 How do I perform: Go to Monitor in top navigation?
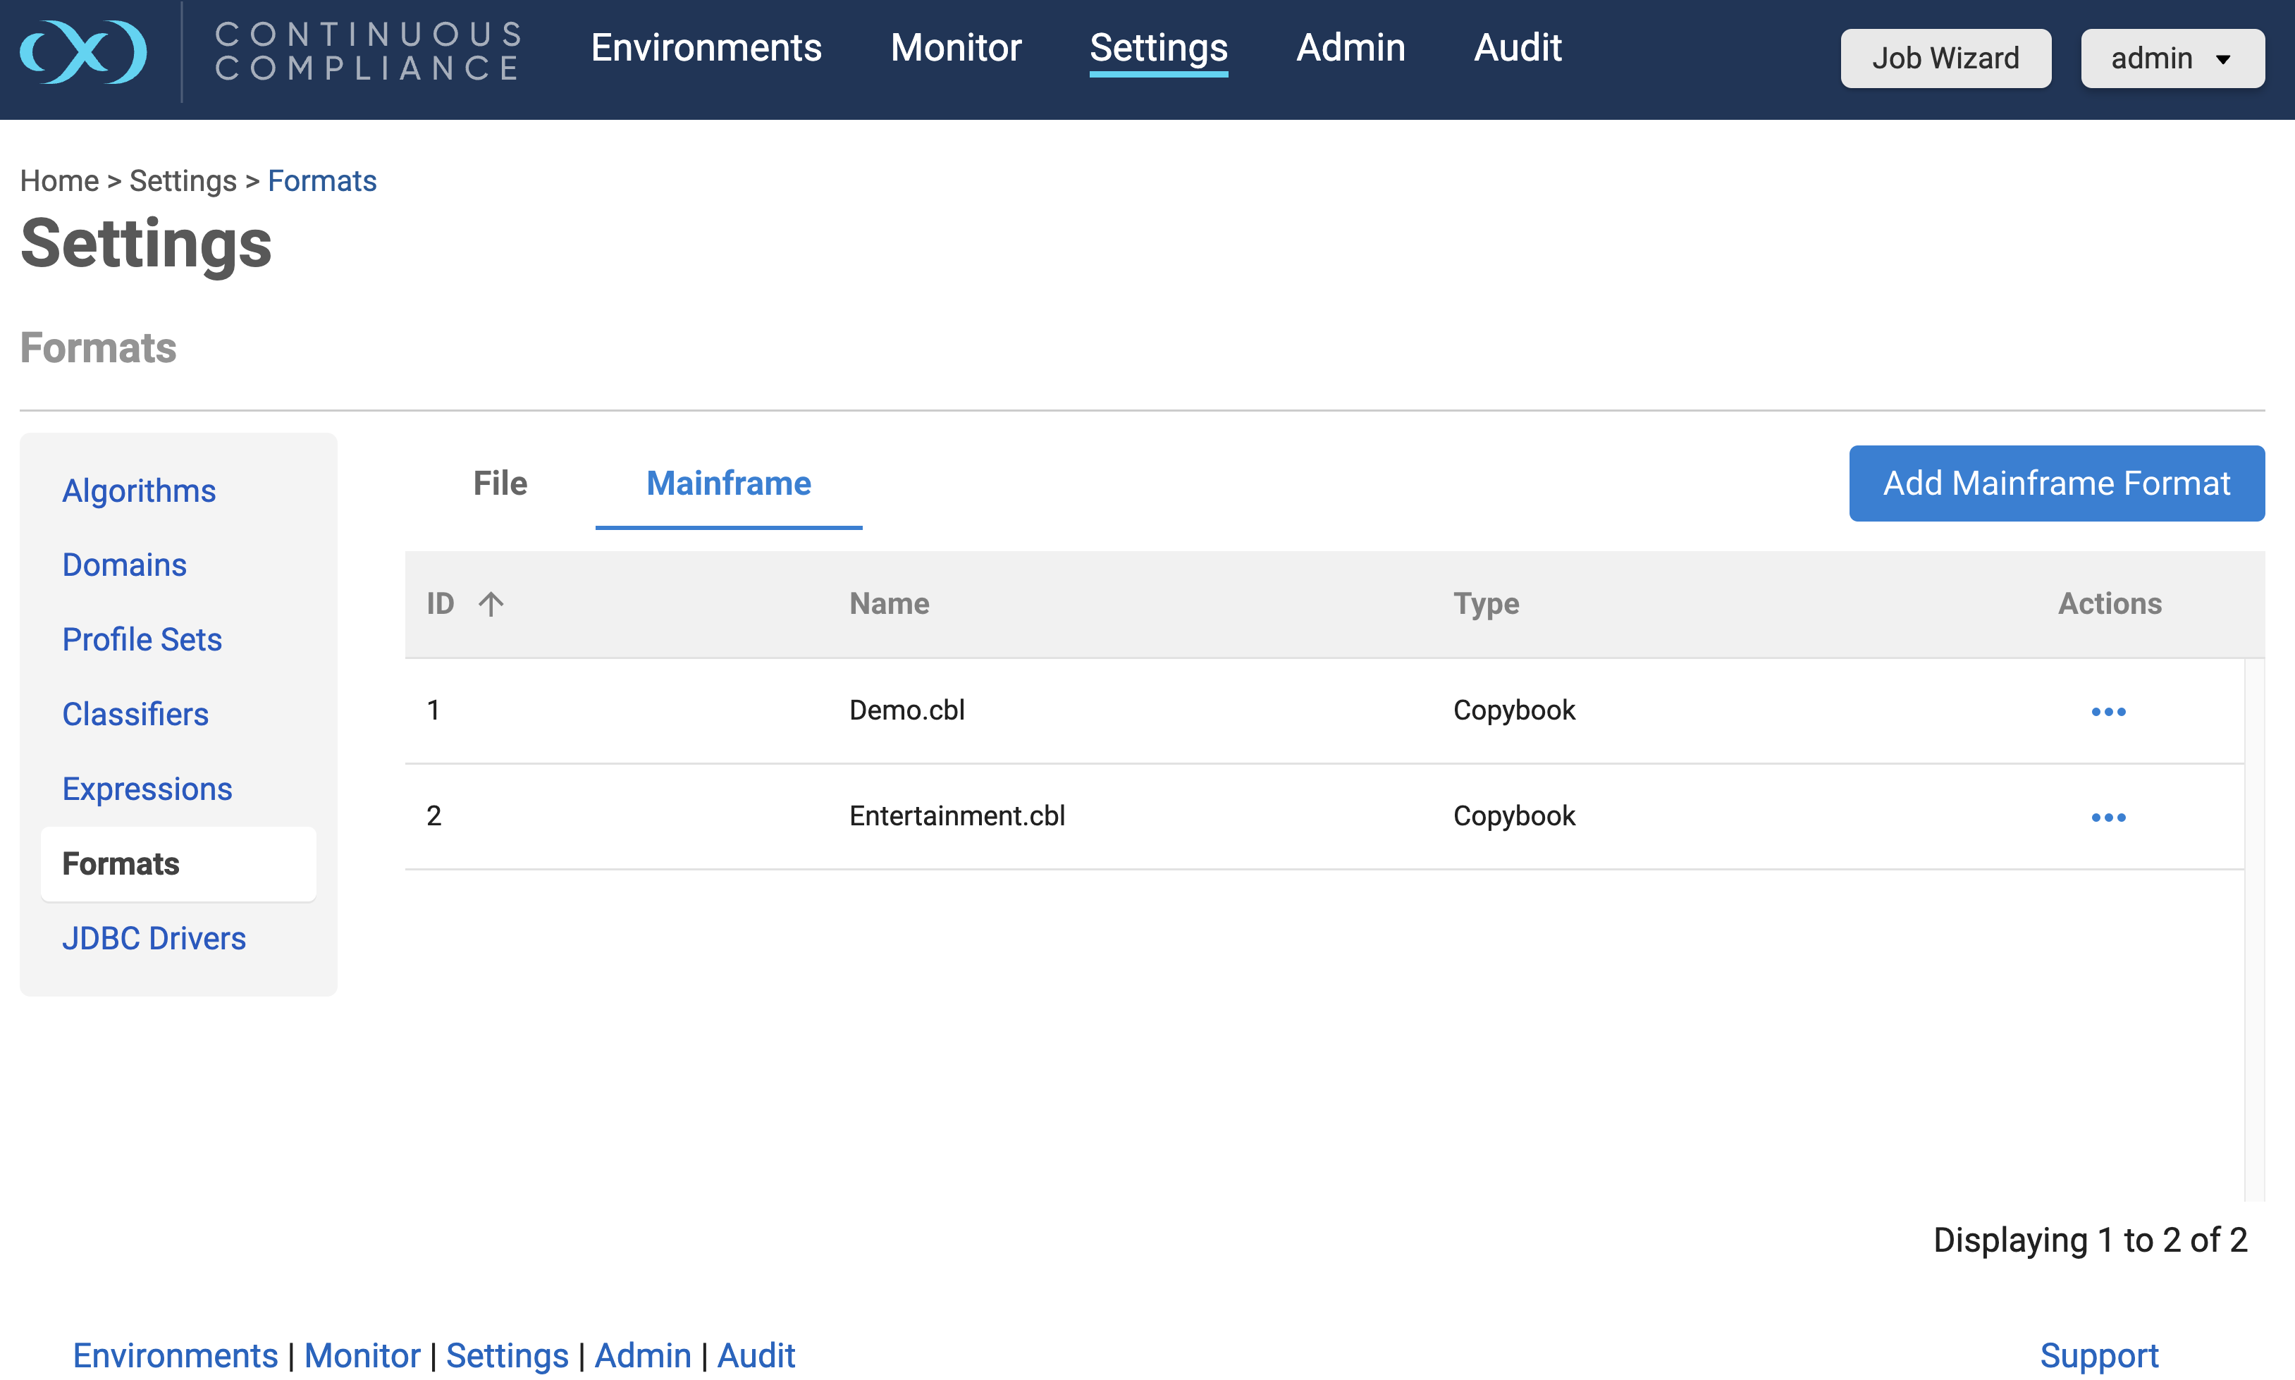[955, 47]
